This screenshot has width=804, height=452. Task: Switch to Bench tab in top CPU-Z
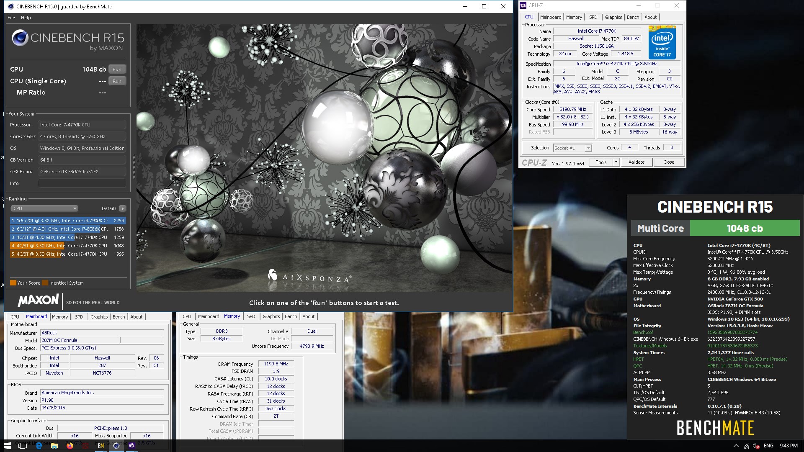click(633, 17)
